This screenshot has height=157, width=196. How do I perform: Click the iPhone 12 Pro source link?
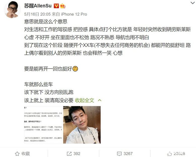point(74,14)
